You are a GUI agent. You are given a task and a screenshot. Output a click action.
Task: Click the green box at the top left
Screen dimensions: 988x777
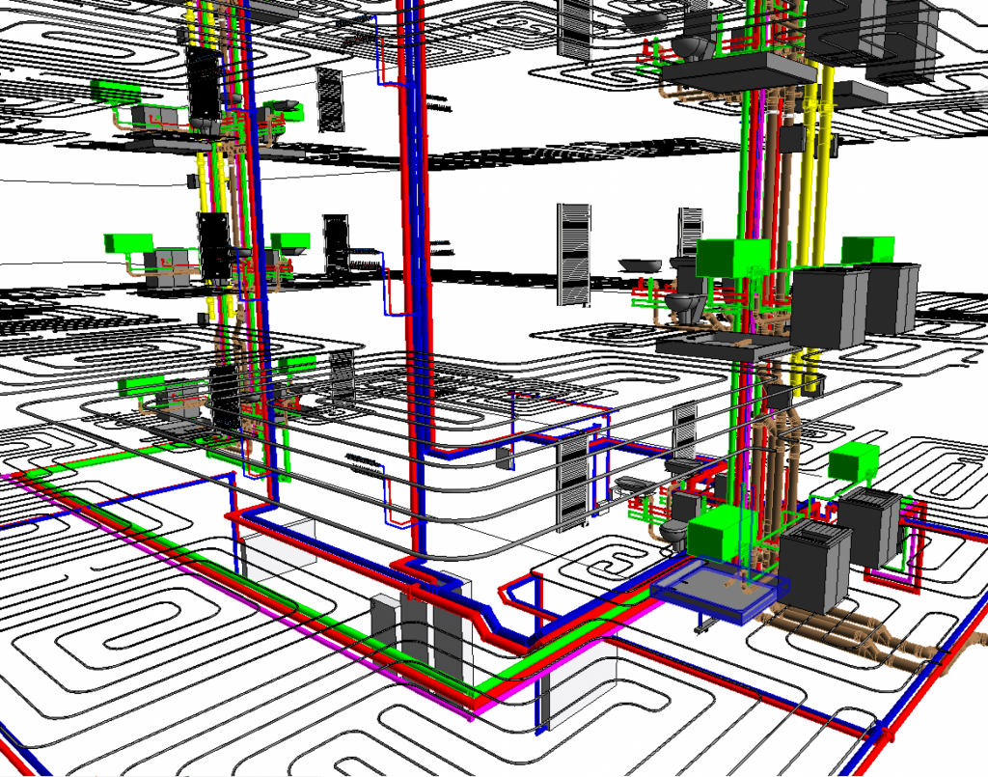115,91
